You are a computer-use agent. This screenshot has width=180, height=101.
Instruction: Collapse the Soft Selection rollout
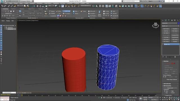167,84
